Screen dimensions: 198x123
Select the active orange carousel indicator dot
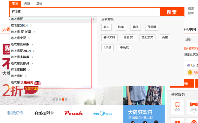[63, 99]
